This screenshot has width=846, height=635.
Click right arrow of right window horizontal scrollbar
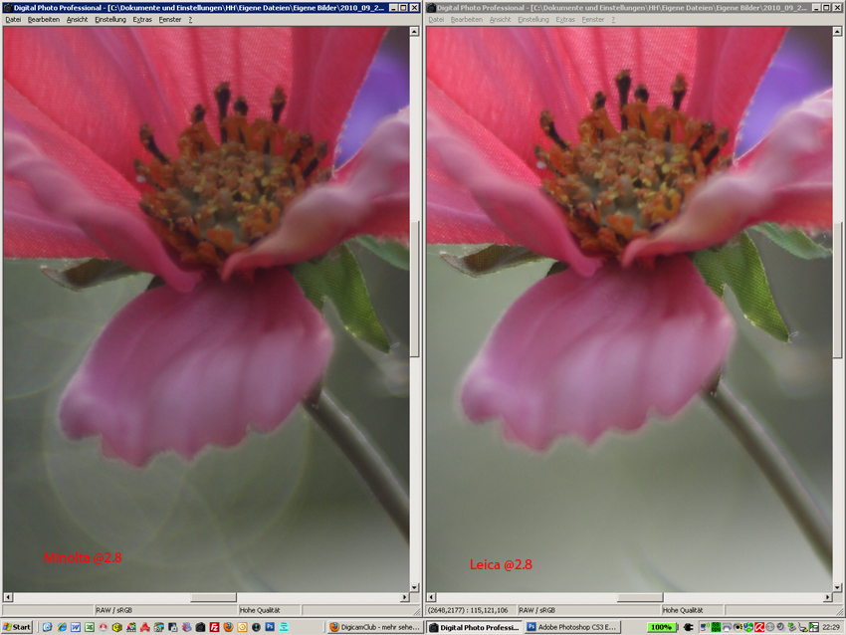tap(827, 597)
